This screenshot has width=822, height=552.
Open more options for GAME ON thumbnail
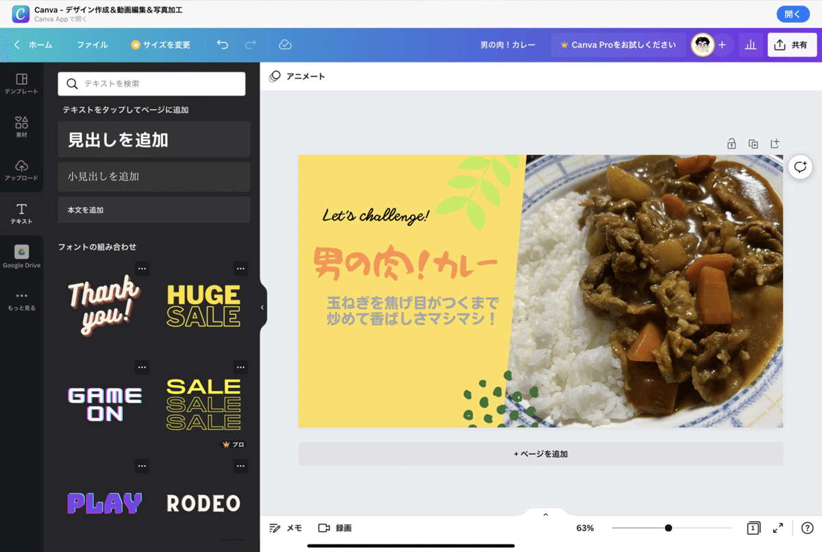pos(142,367)
